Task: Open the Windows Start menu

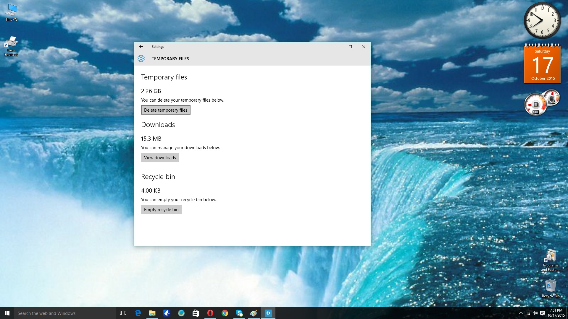Action: (x=7, y=313)
